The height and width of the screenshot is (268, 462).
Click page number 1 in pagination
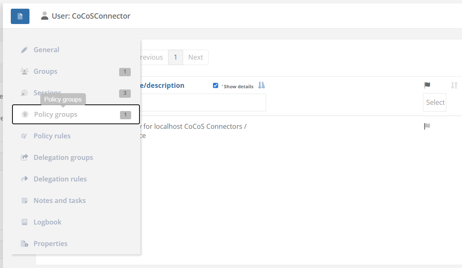pos(176,57)
